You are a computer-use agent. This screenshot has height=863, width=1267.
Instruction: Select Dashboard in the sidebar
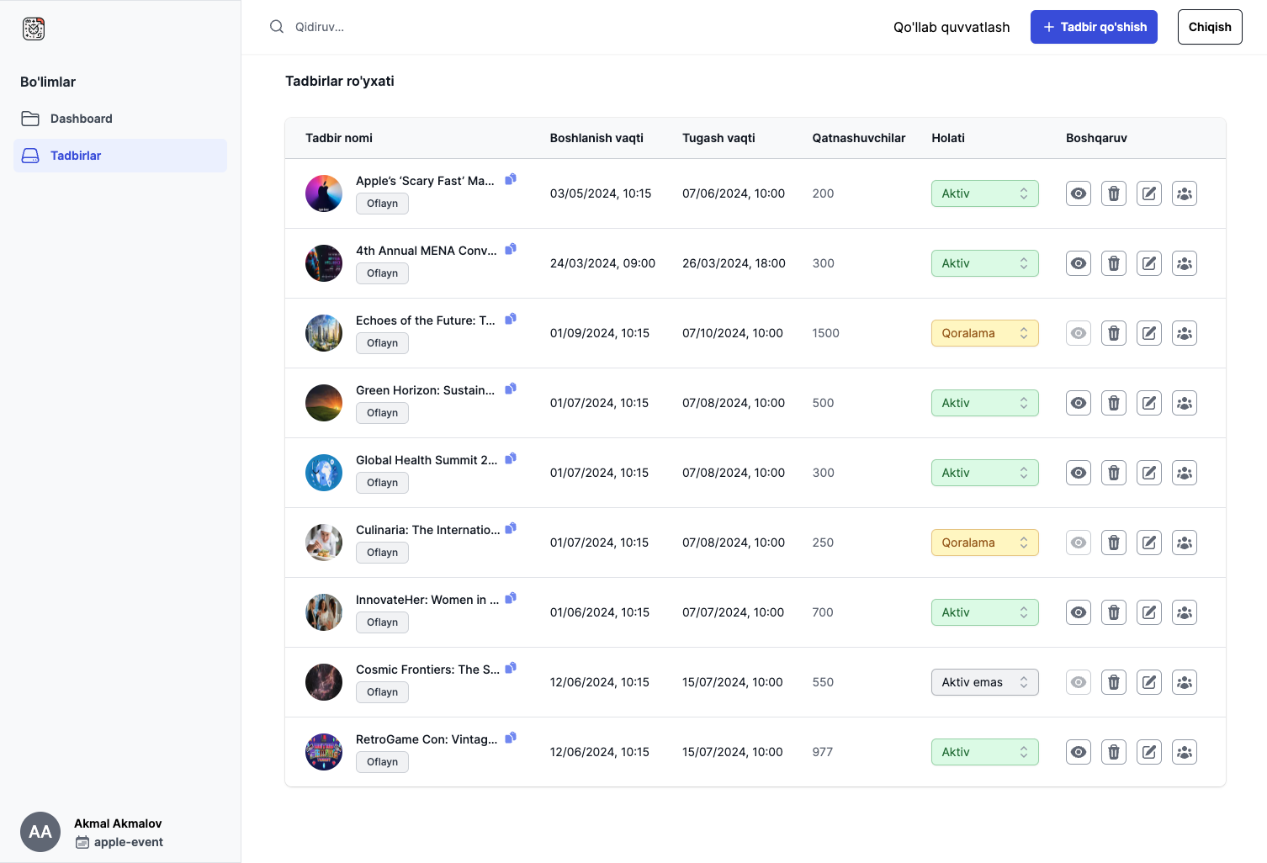point(80,118)
